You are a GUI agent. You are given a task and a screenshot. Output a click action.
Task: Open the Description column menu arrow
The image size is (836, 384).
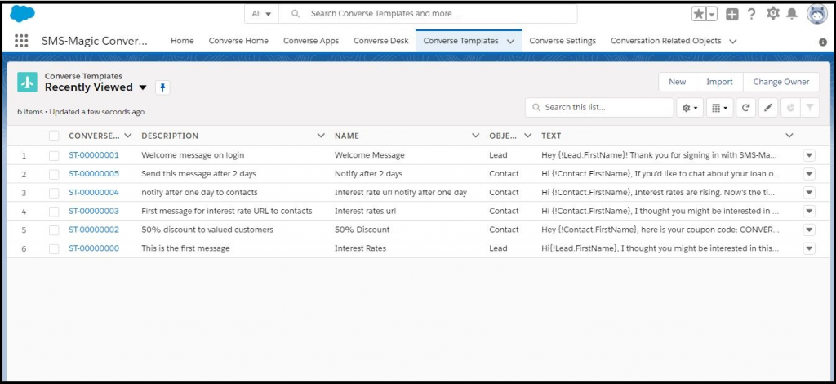click(x=321, y=136)
